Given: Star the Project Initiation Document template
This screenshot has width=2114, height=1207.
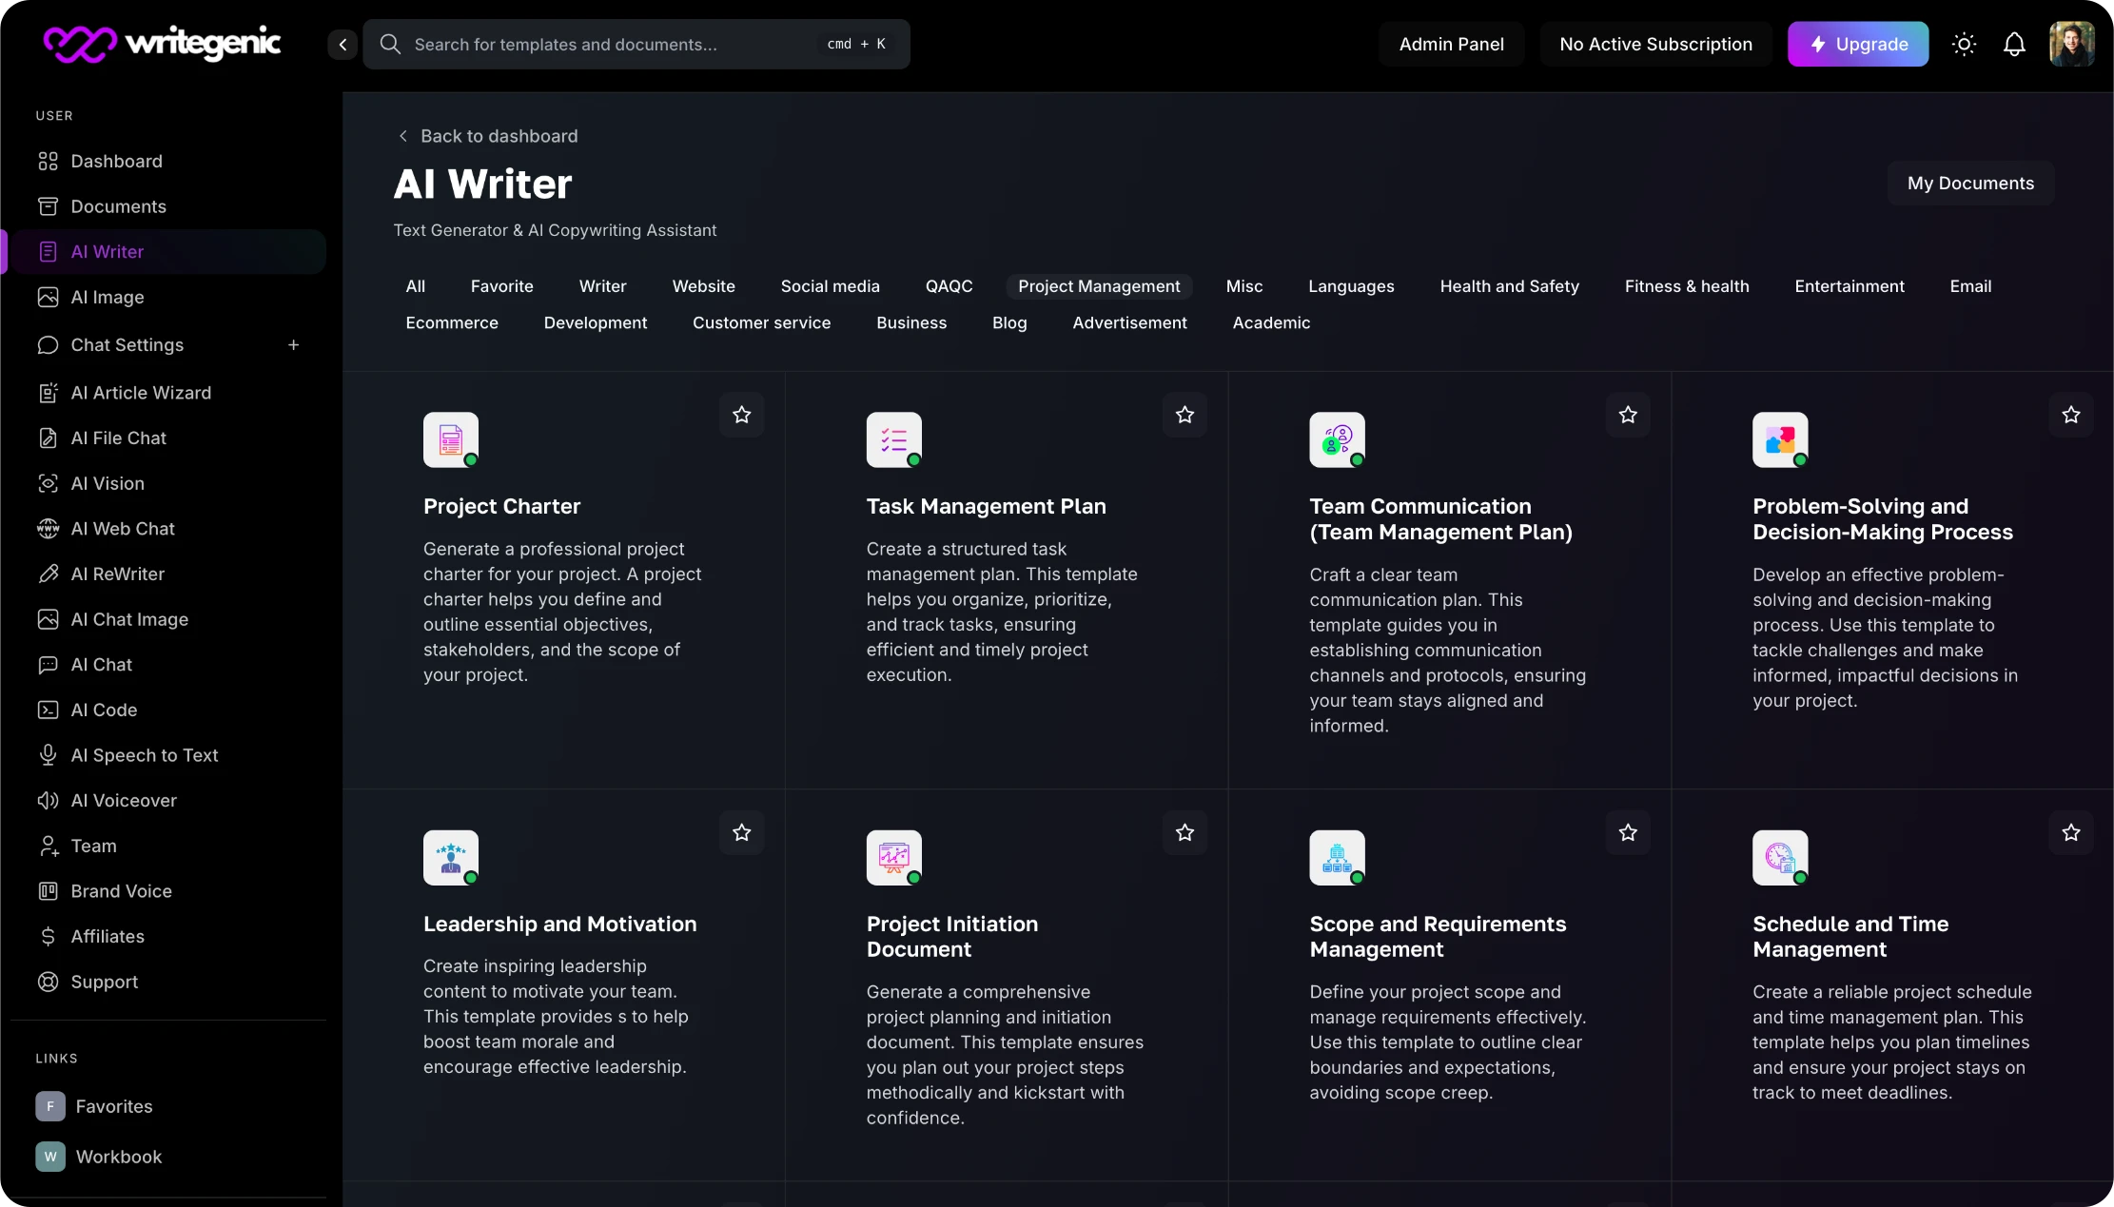Looking at the screenshot, I should coord(1184,832).
